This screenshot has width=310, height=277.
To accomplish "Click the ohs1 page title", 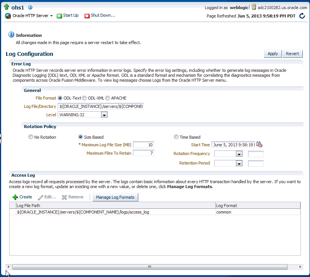I will pos(17,8).
